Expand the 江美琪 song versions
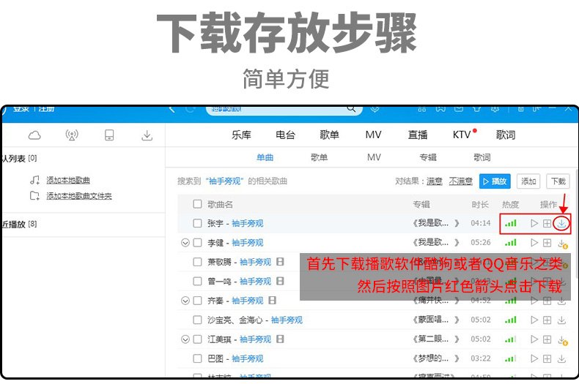The image size is (579, 384). [x=185, y=339]
